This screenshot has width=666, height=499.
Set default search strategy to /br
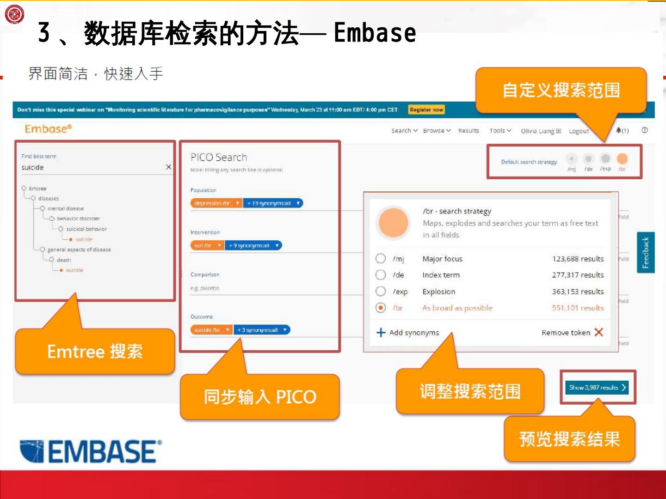[623, 159]
